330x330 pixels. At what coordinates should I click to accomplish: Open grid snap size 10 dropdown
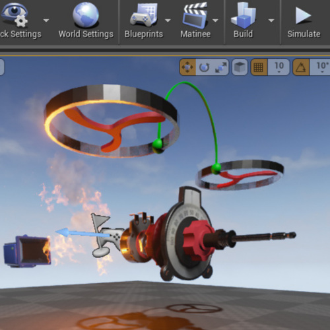tap(279, 67)
